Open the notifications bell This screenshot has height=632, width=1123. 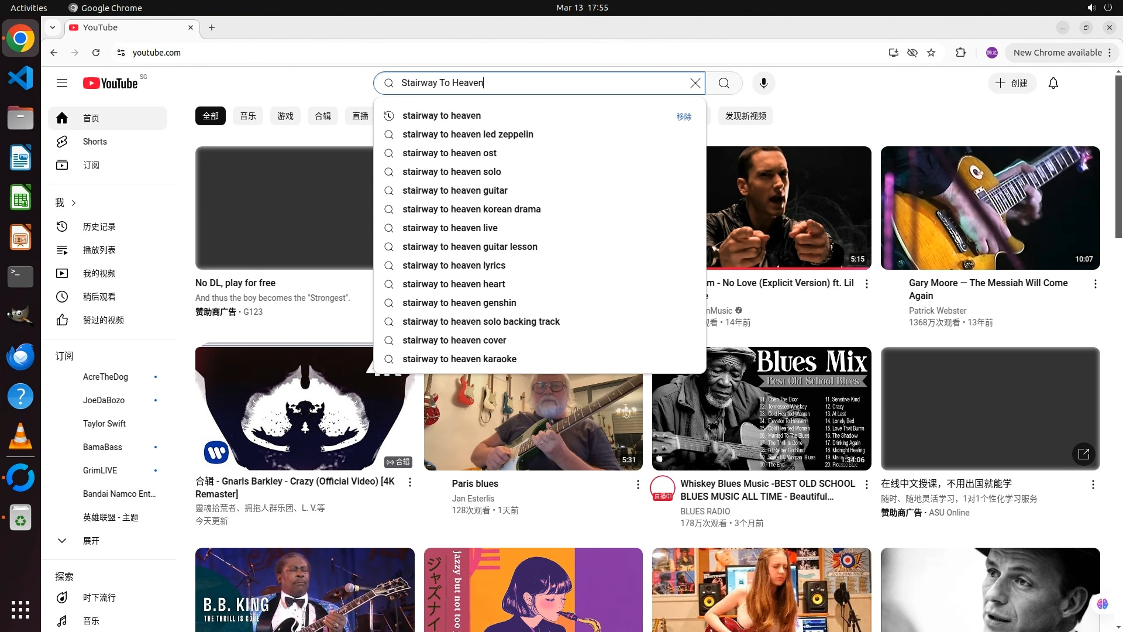1053,83
